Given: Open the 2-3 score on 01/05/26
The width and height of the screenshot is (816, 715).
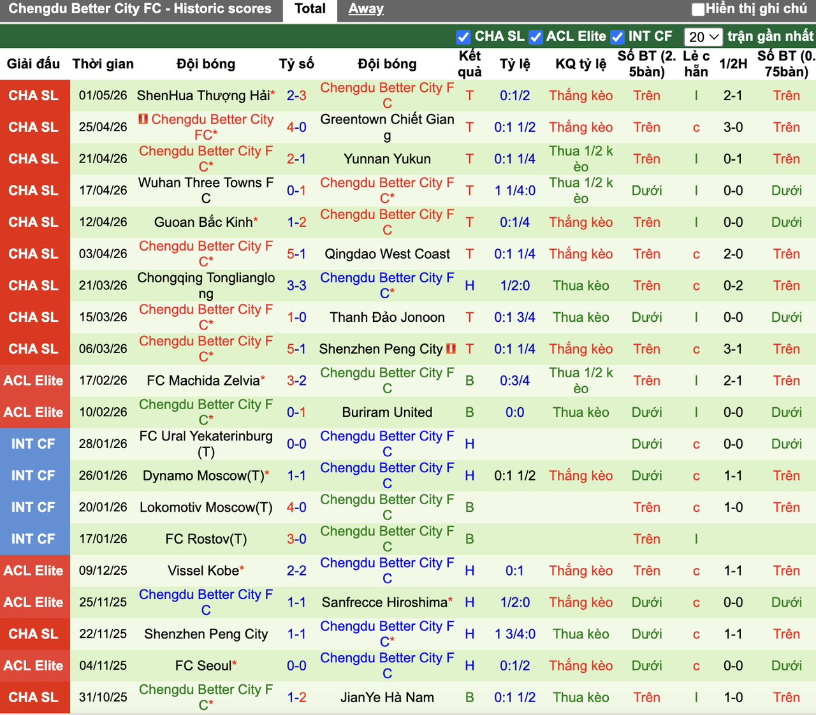Looking at the screenshot, I should pyautogui.click(x=296, y=96).
